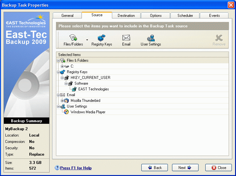Select the Windows Media Player row text
The width and height of the screenshot is (236, 176).
pyautogui.click(x=88, y=112)
